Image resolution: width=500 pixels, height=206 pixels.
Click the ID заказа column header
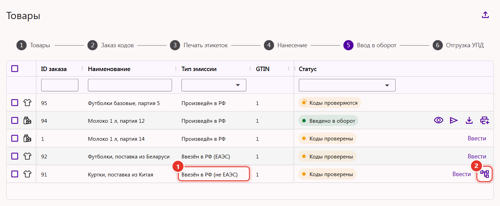(x=54, y=69)
